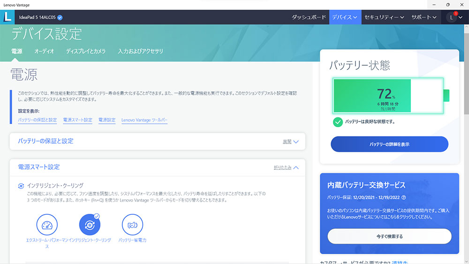The height and width of the screenshot is (264, 469).
Task: Jump to Lenovo Vantage ツールバー link
Action: tap(144, 120)
